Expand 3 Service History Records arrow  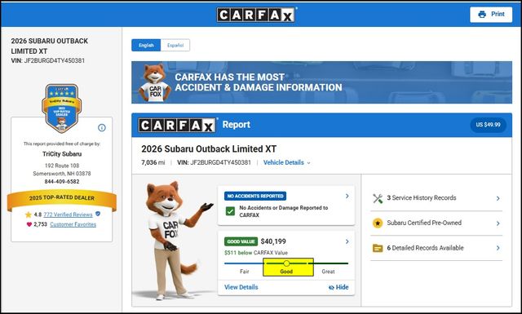(498, 198)
